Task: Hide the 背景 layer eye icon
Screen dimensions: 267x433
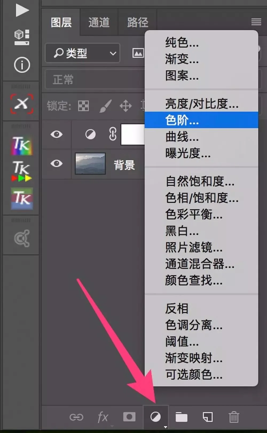Action: (57, 163)
